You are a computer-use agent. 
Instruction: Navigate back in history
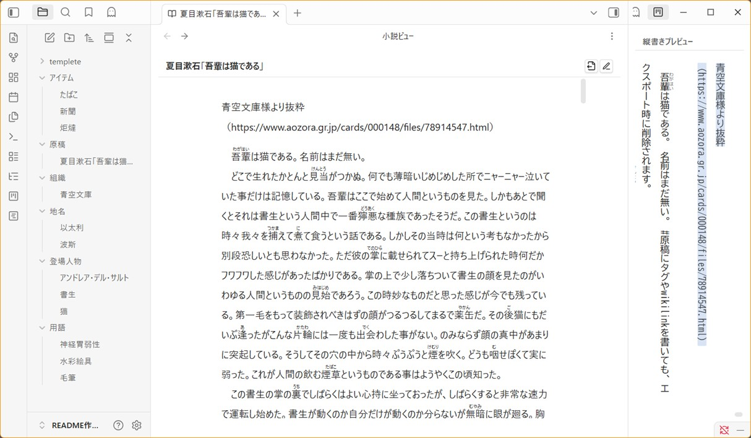coord(167,36)
